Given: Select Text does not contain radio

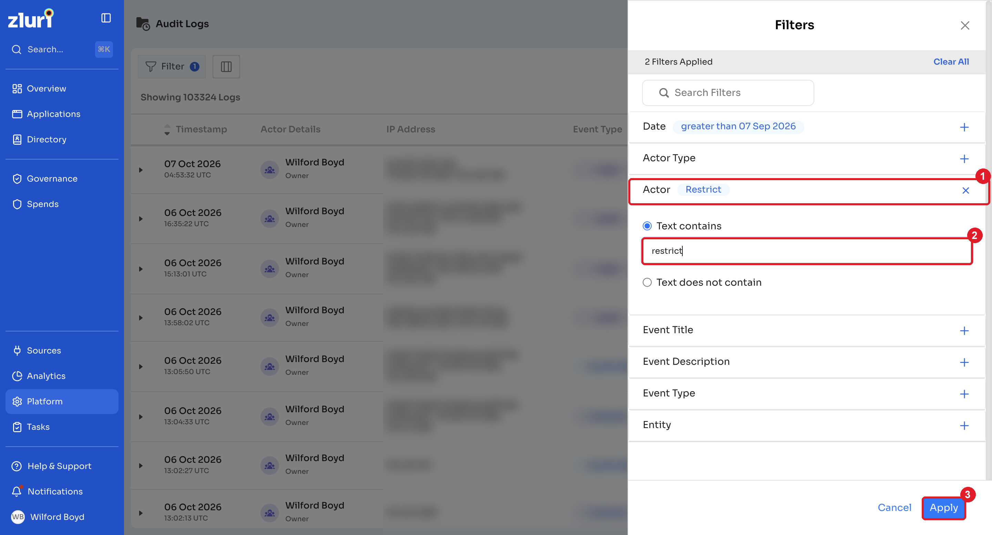Looking at the screenshot, I should tap(647, 282).
